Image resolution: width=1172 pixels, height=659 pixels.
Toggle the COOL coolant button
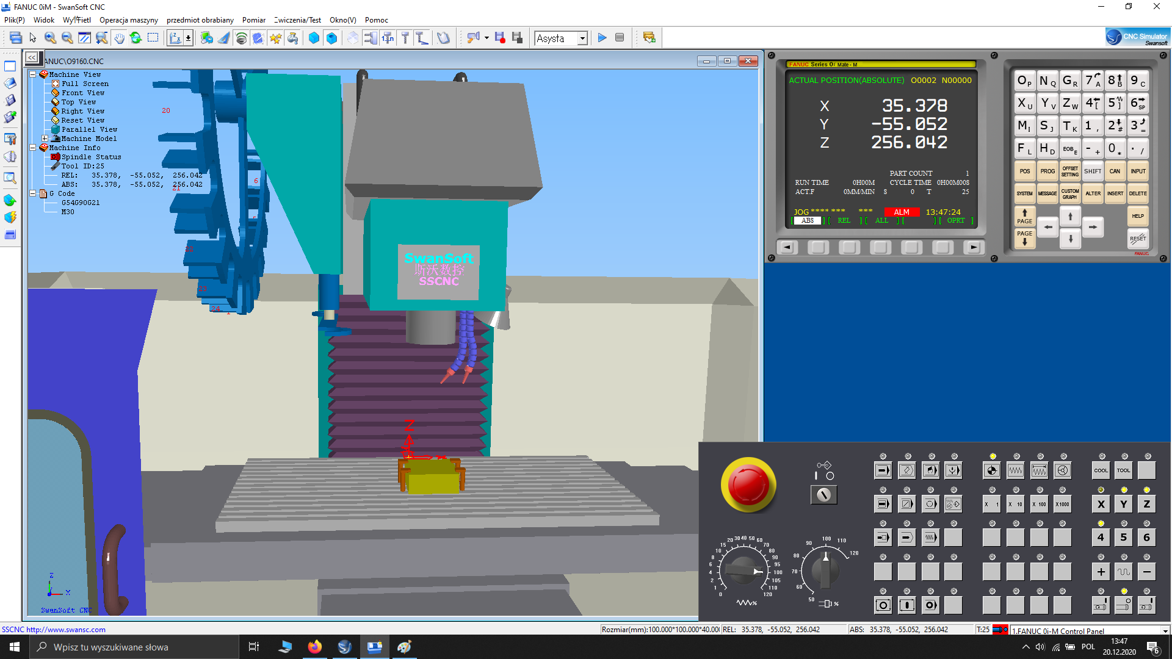pos(1101,470)
